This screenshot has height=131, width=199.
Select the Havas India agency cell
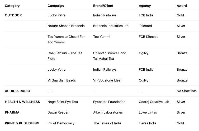(x=148, y=123)
